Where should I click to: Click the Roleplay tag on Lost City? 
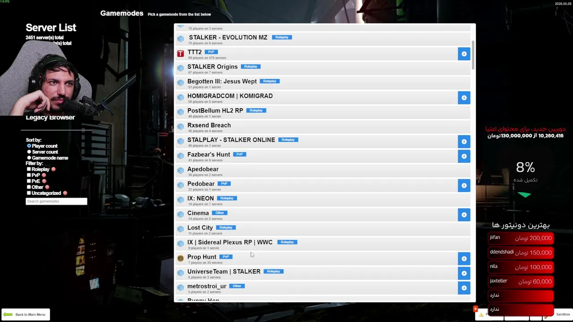[226, 228]
